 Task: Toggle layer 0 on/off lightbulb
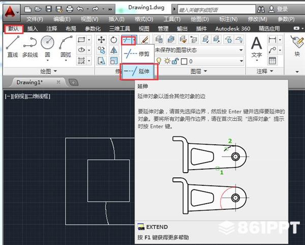click(x=159, y=61)
